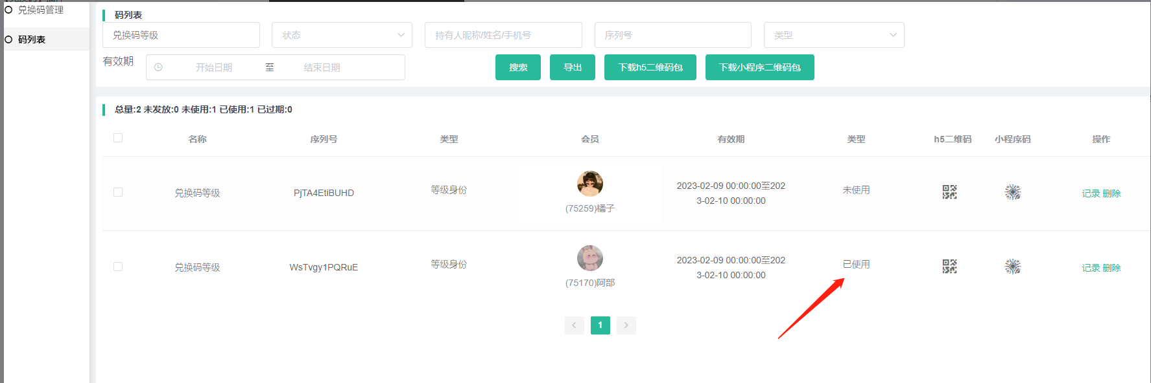Image resolution: width=1151 pixels, height=383 pixels.
Task: Toggle select-all checkbox in table header
Action: tap(118, 138)
